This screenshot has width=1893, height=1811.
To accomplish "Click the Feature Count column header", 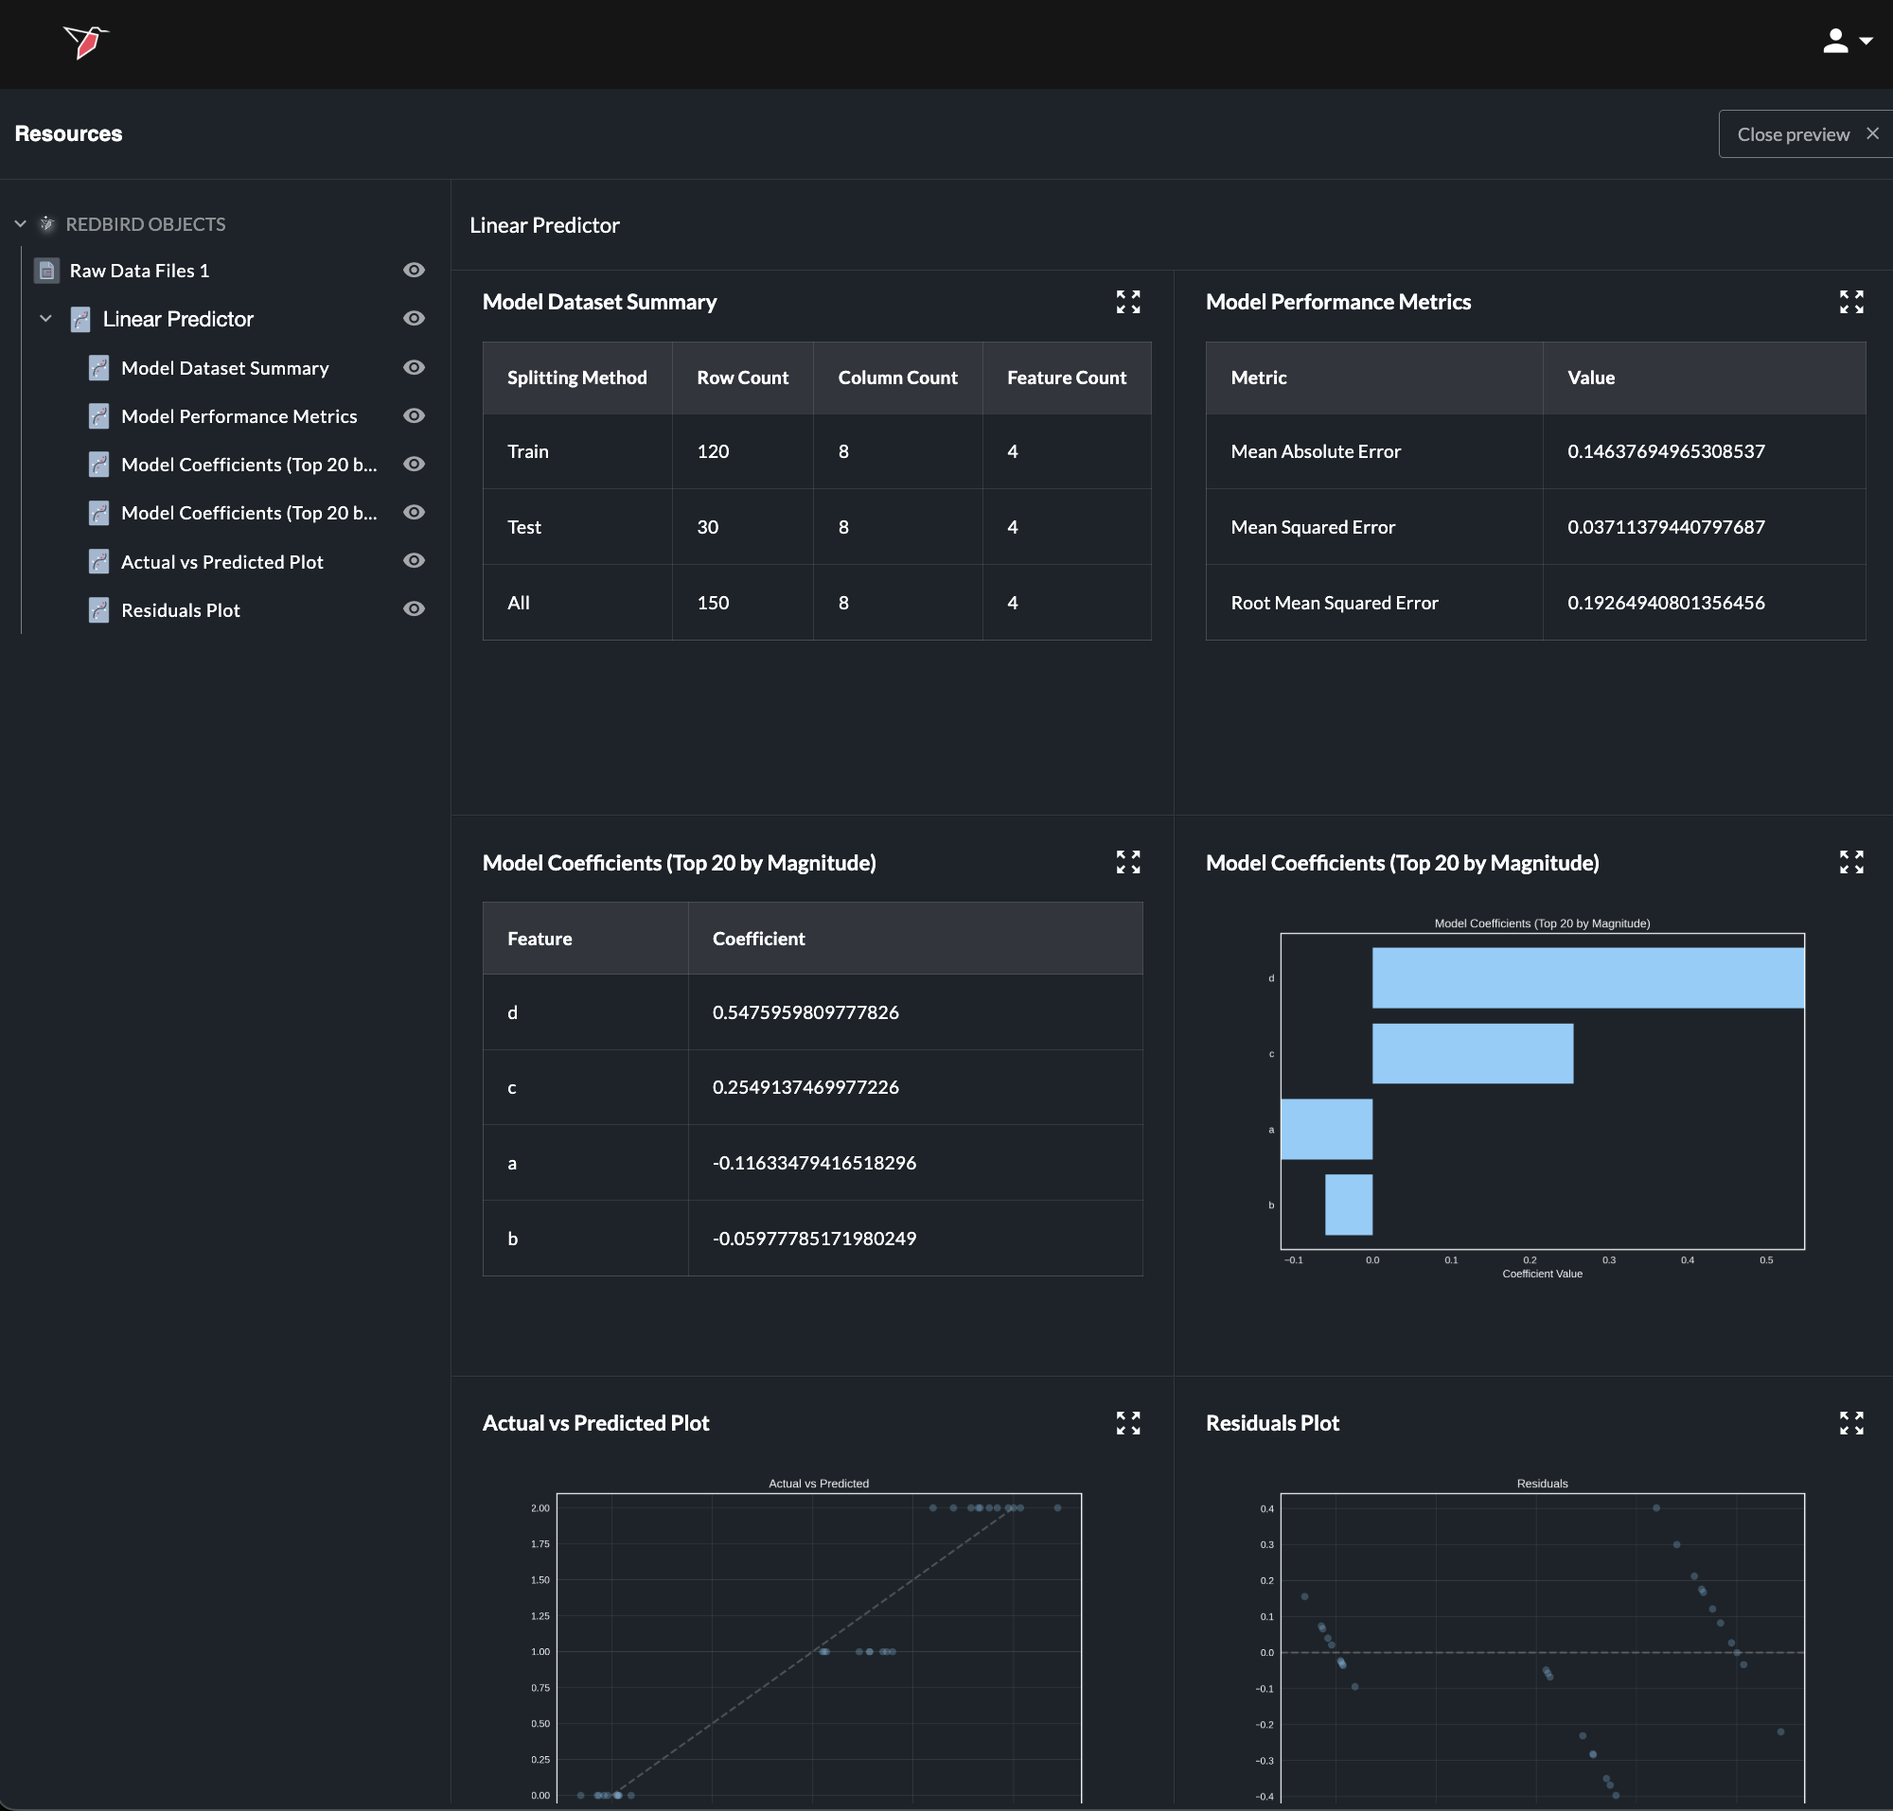I will point(1067,378).
